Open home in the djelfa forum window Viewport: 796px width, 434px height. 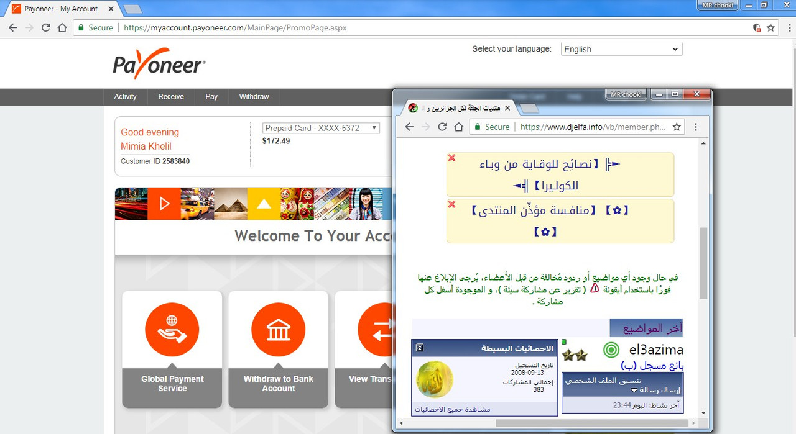pos(458,127)
